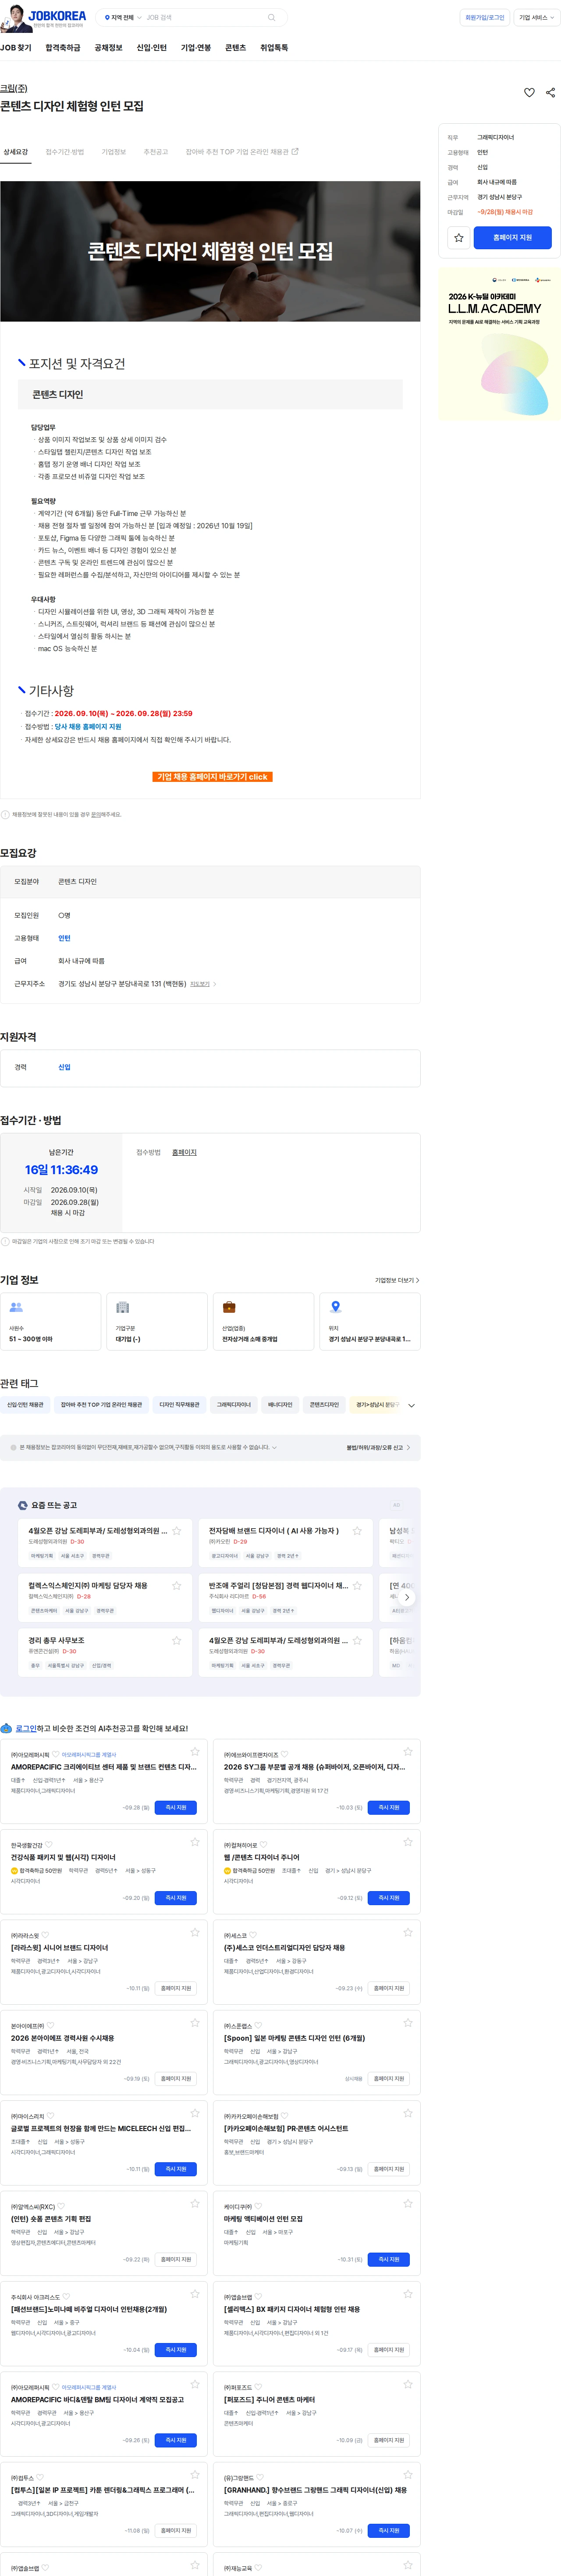
Task: Click the JOB 검색 search field
Action: point(205,18)
